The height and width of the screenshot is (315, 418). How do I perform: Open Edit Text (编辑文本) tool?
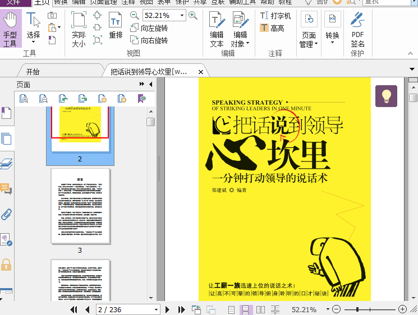coord(217,29)
